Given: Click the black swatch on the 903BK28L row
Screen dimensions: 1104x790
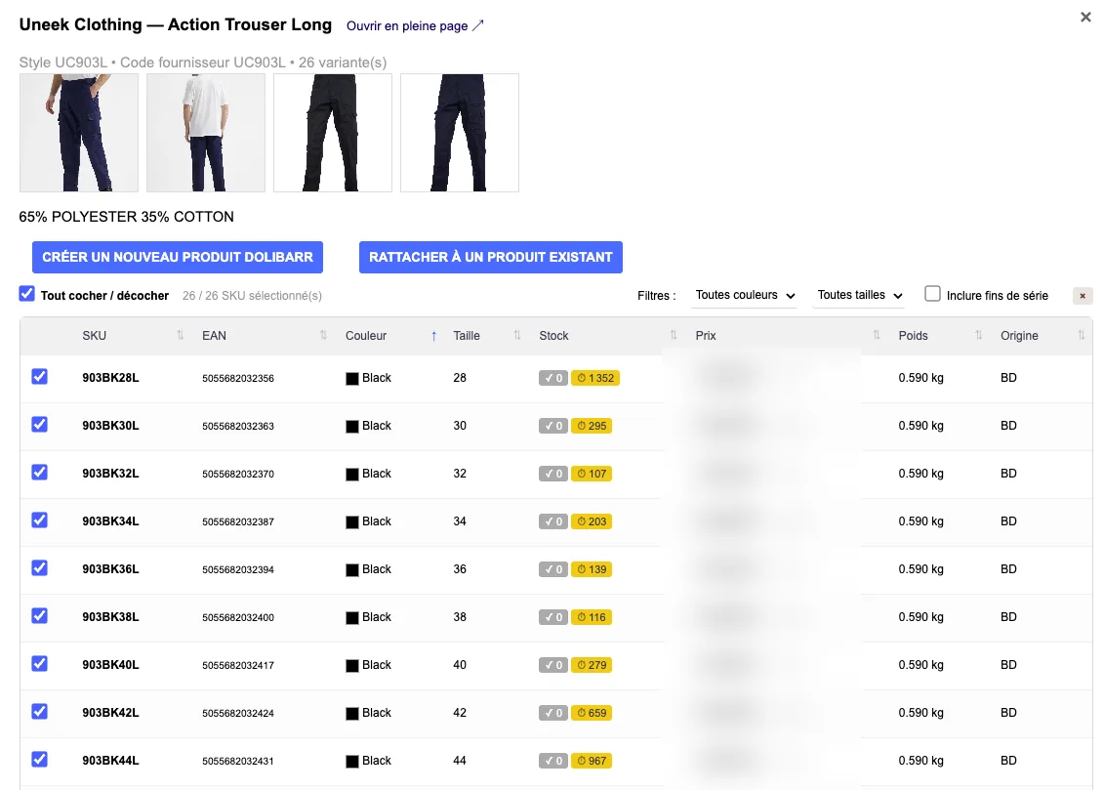Looking at the screenshot, I should [x=352, y=379].
